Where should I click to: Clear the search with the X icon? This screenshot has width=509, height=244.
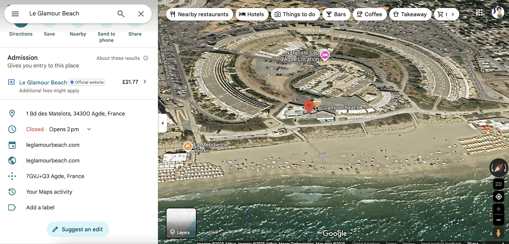pos(141,14)
